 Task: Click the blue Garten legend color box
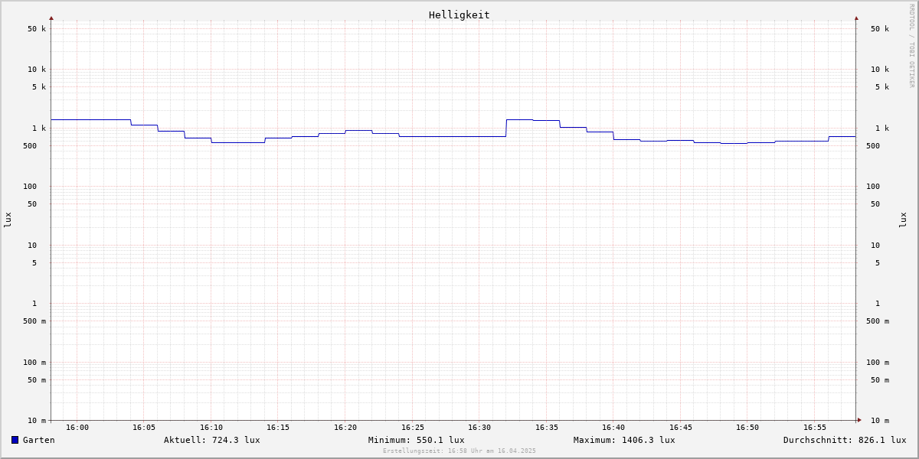click(x=15, y=440)
